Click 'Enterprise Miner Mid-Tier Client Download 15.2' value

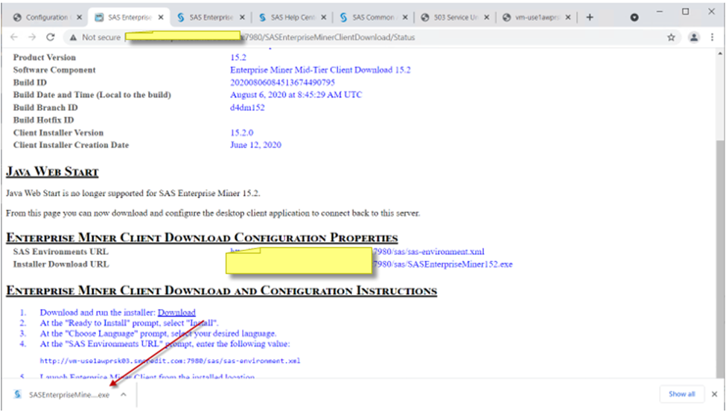click(x=320, y=70)
